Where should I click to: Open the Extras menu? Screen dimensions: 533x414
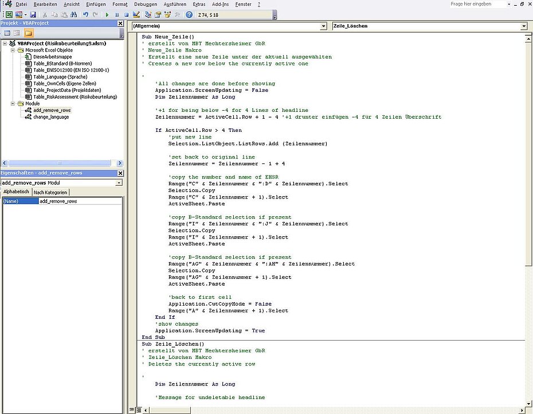point(199,4)
